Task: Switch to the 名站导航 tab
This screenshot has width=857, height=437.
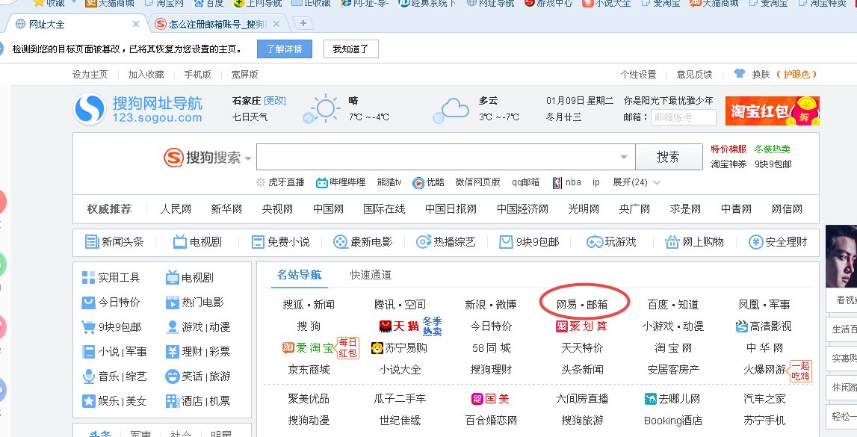Action: coord(301,275)
